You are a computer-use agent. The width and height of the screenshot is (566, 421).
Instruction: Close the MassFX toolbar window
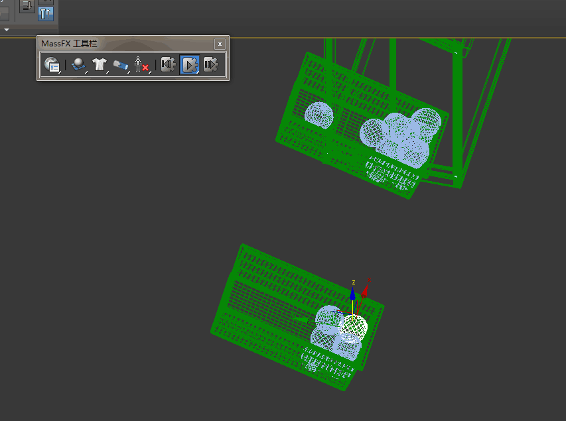220,44
